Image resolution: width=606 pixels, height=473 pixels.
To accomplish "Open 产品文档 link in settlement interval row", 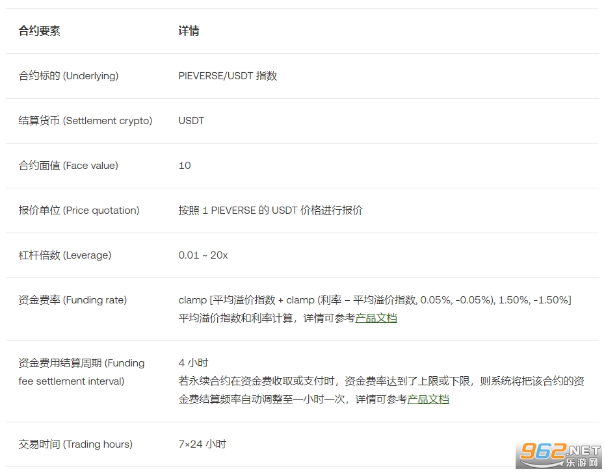I will coord(428,400).
